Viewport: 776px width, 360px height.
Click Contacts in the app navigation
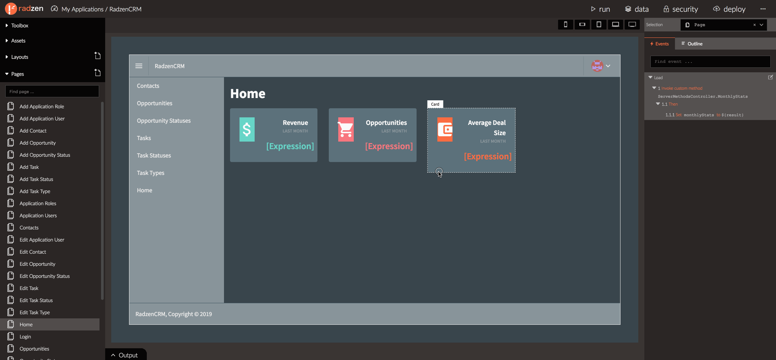[148, 86]
